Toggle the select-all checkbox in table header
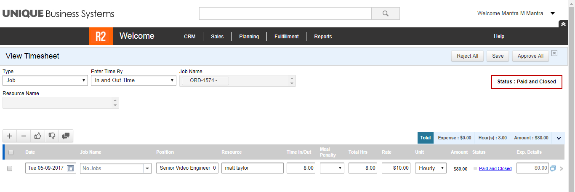The height and width of the screenshot is (192, 575). pos(11,152)
